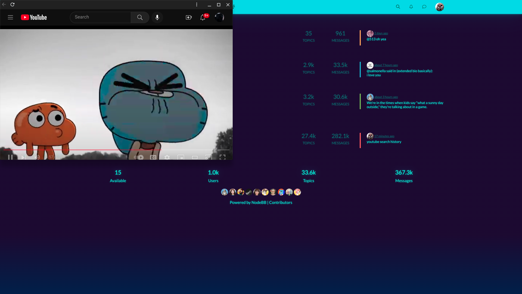
Task: Pause the YouTube video
Action: [10, 157]
